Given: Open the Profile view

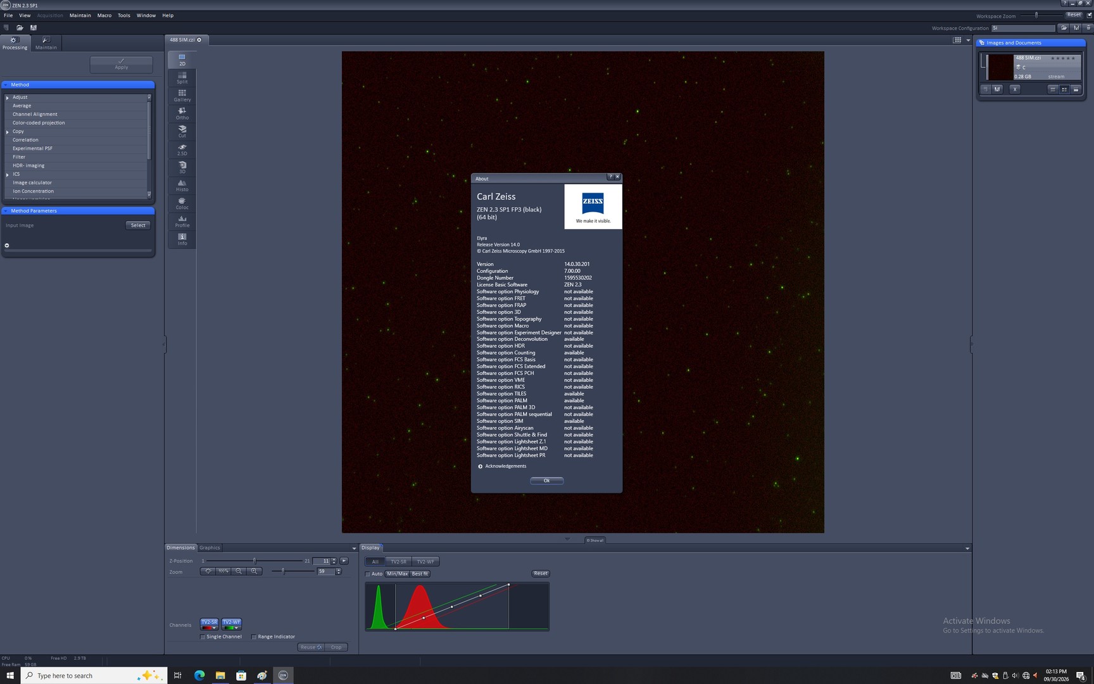Looking at the screenshot, I should (x=182, y=221).
